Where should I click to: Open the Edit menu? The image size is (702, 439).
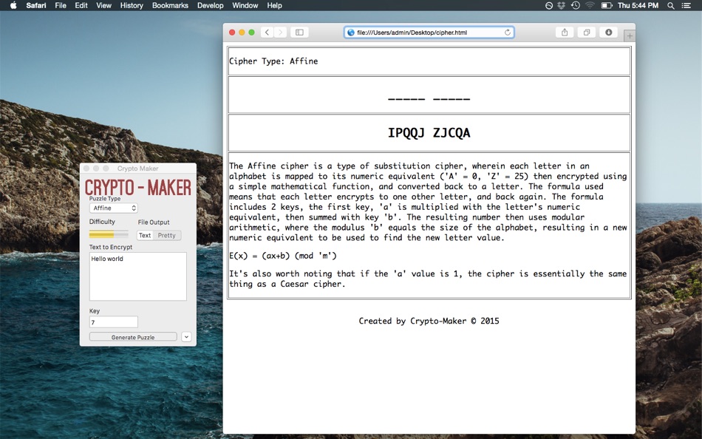pyautogui.click(x=81, y=5)
